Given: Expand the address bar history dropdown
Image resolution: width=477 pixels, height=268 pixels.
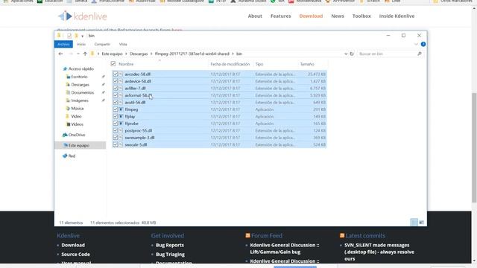Looking at the screenshot, I should point(346,54).
